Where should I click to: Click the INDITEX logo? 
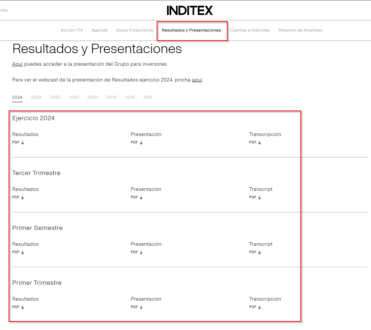point(190,10)
